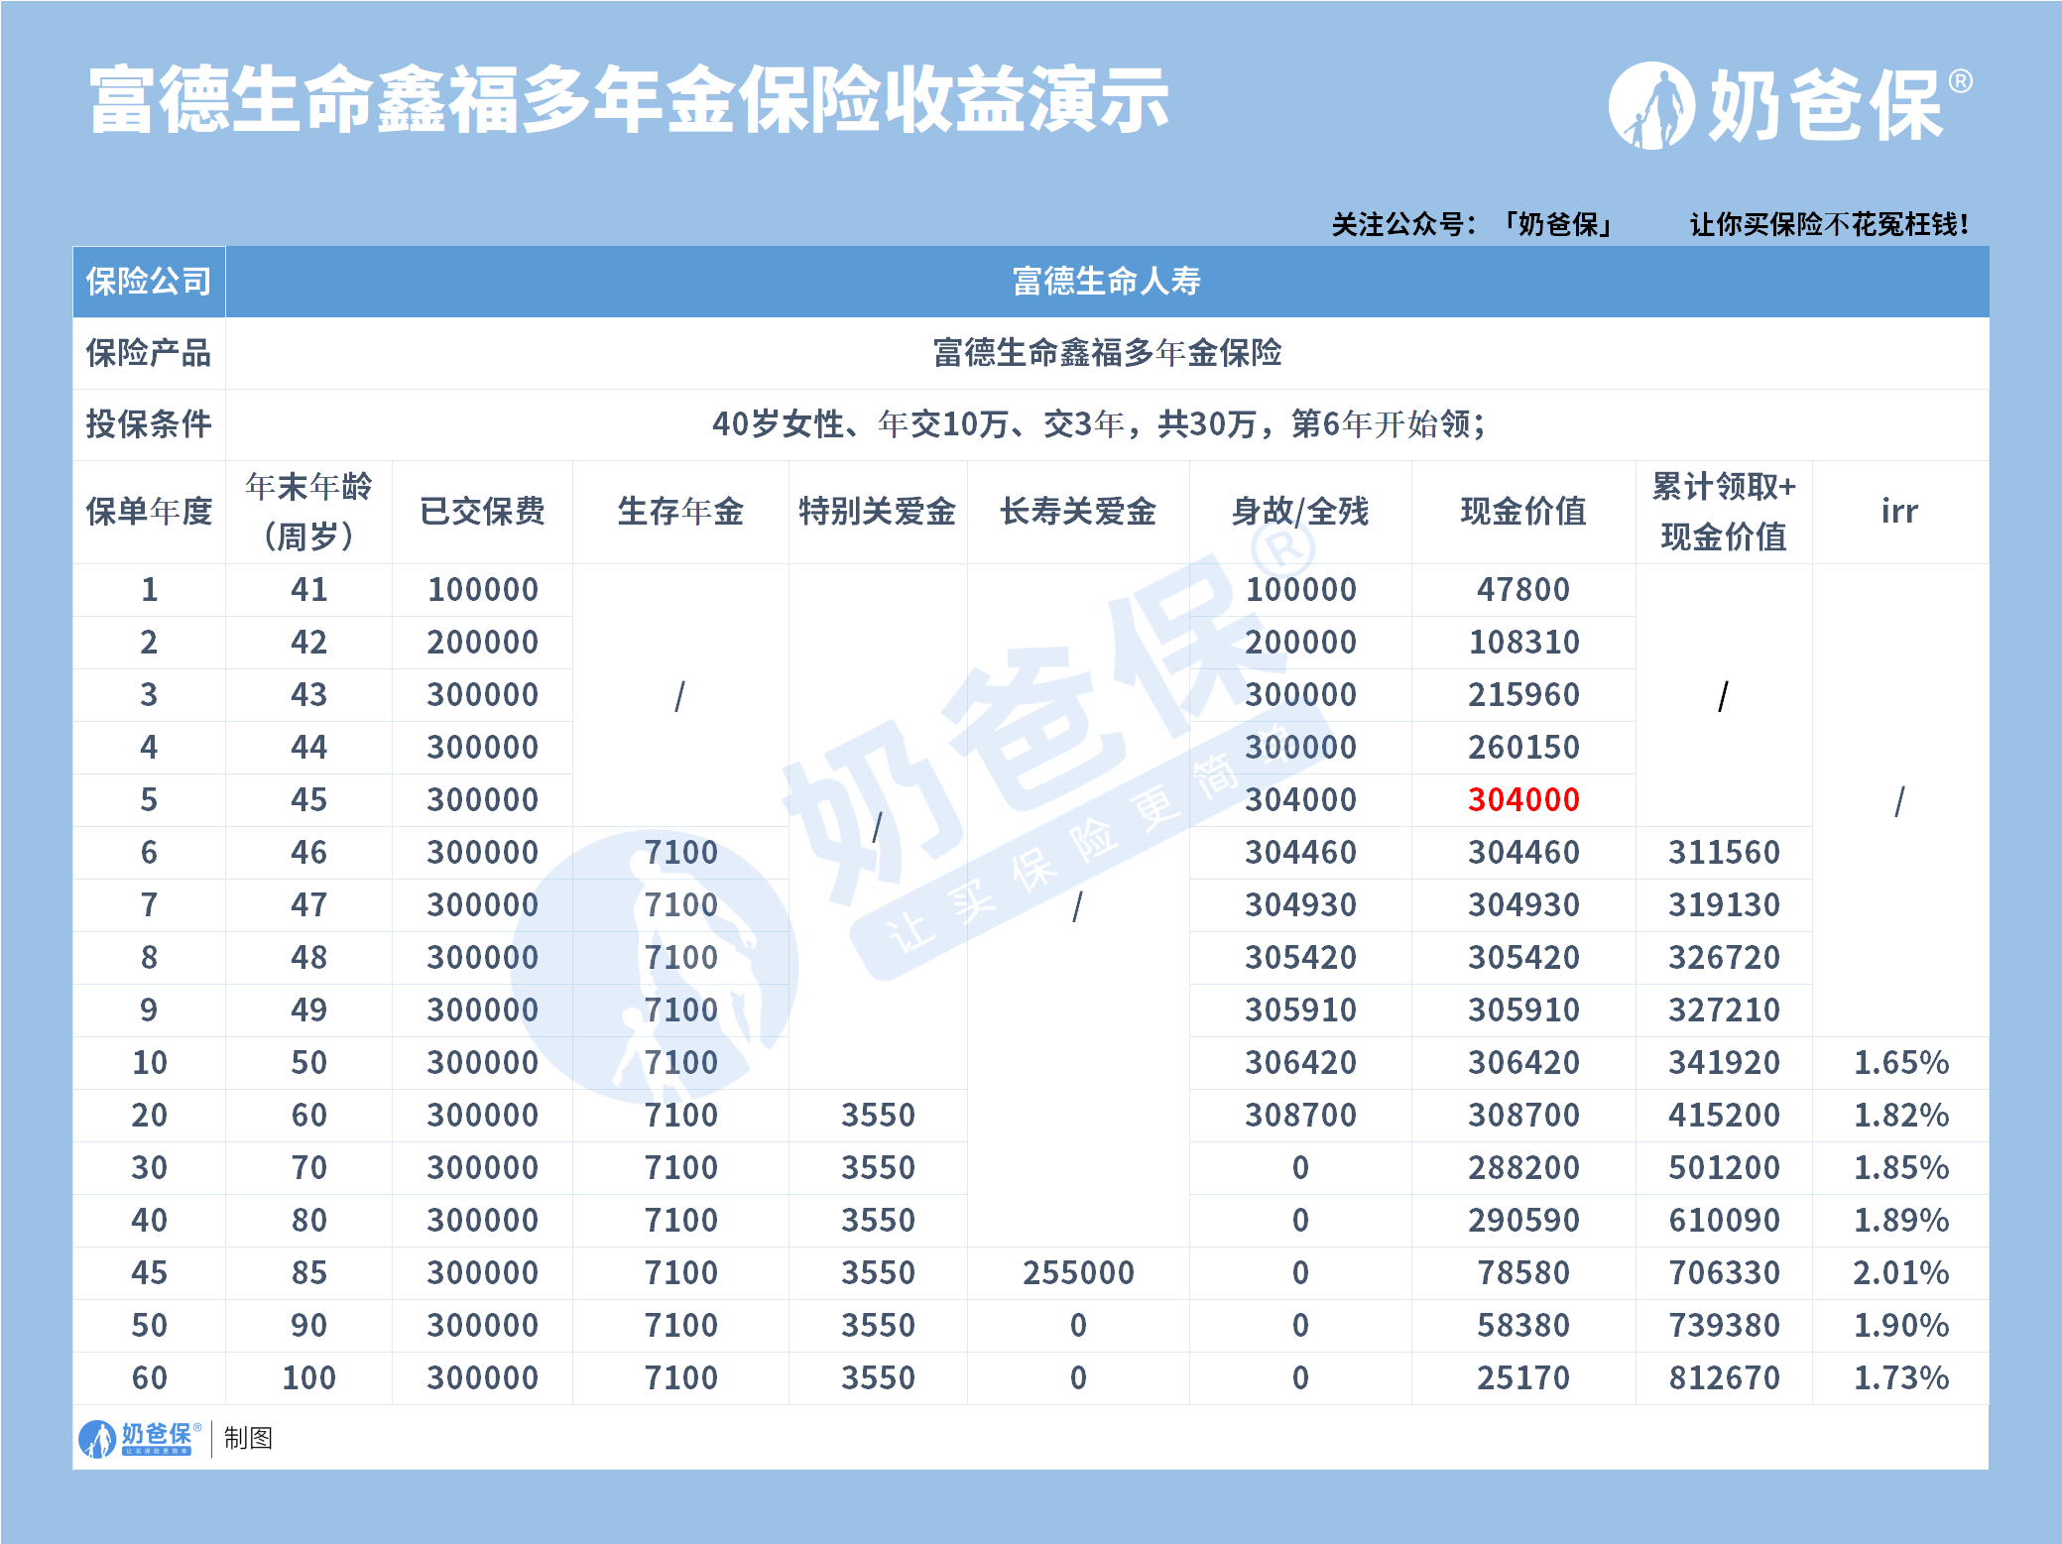Viewport: 2062px width, 1544px height.
Task: Click cash value 47800 in year 1
Action: pos(1523,589)
